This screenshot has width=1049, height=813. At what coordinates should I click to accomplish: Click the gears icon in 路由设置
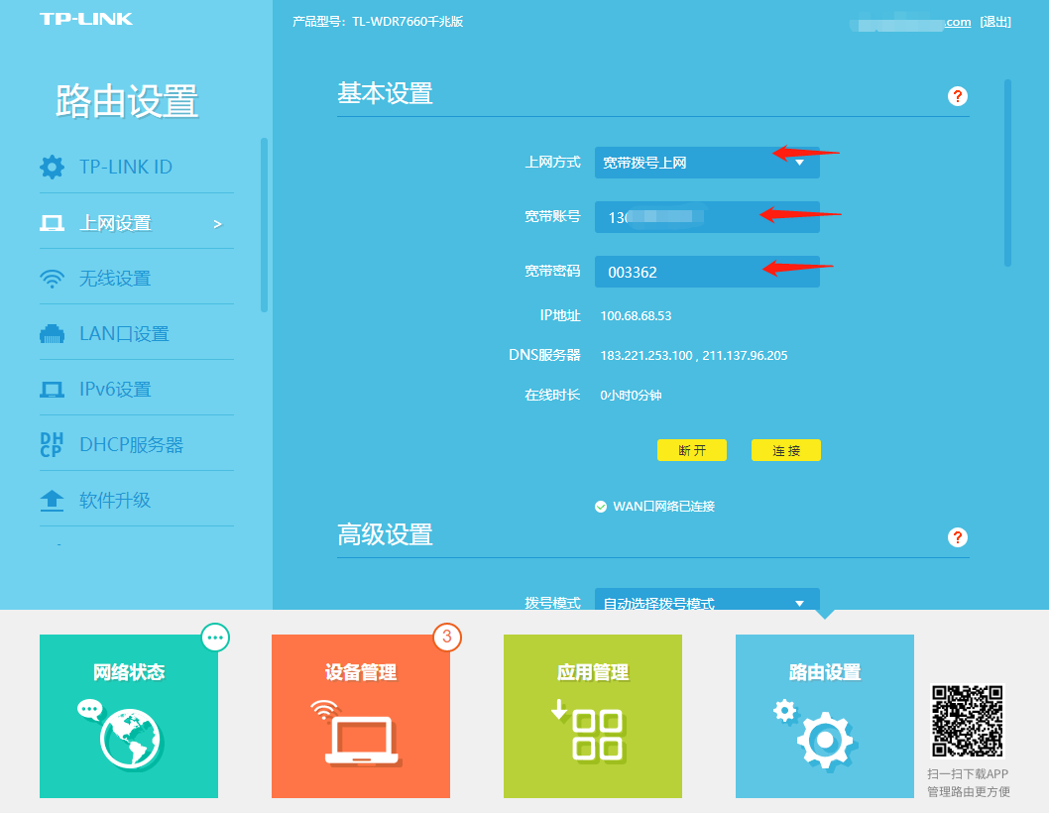[814, 735]
